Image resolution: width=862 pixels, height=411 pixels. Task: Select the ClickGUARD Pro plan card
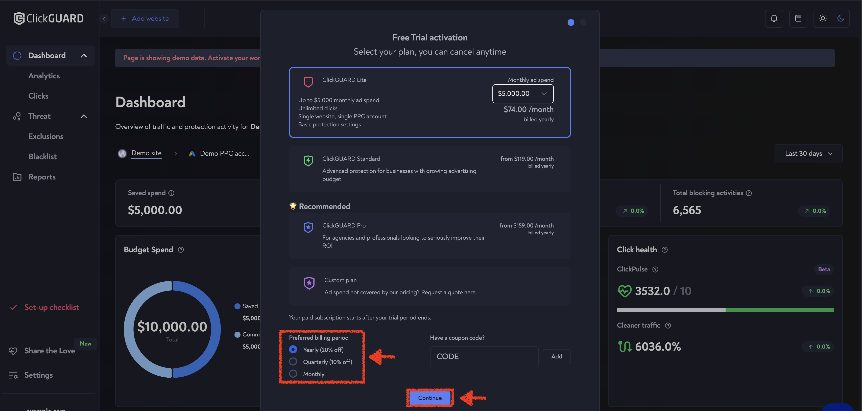coord(430,236)
